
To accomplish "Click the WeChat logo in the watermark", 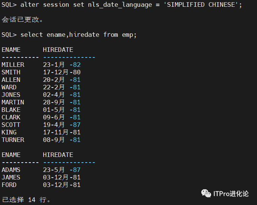I will pos(206,193).
